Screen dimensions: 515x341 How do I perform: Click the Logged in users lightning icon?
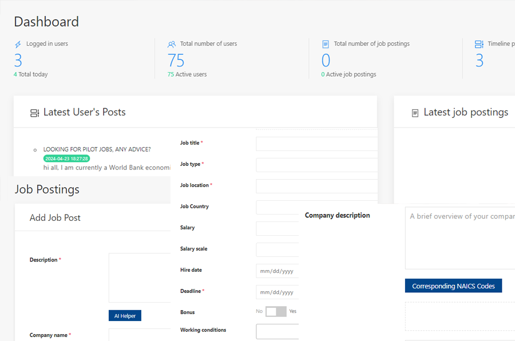[x=18, y=44]
